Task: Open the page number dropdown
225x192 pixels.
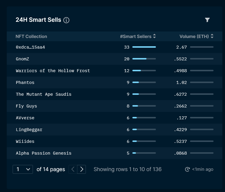Action: pos(23,169)
